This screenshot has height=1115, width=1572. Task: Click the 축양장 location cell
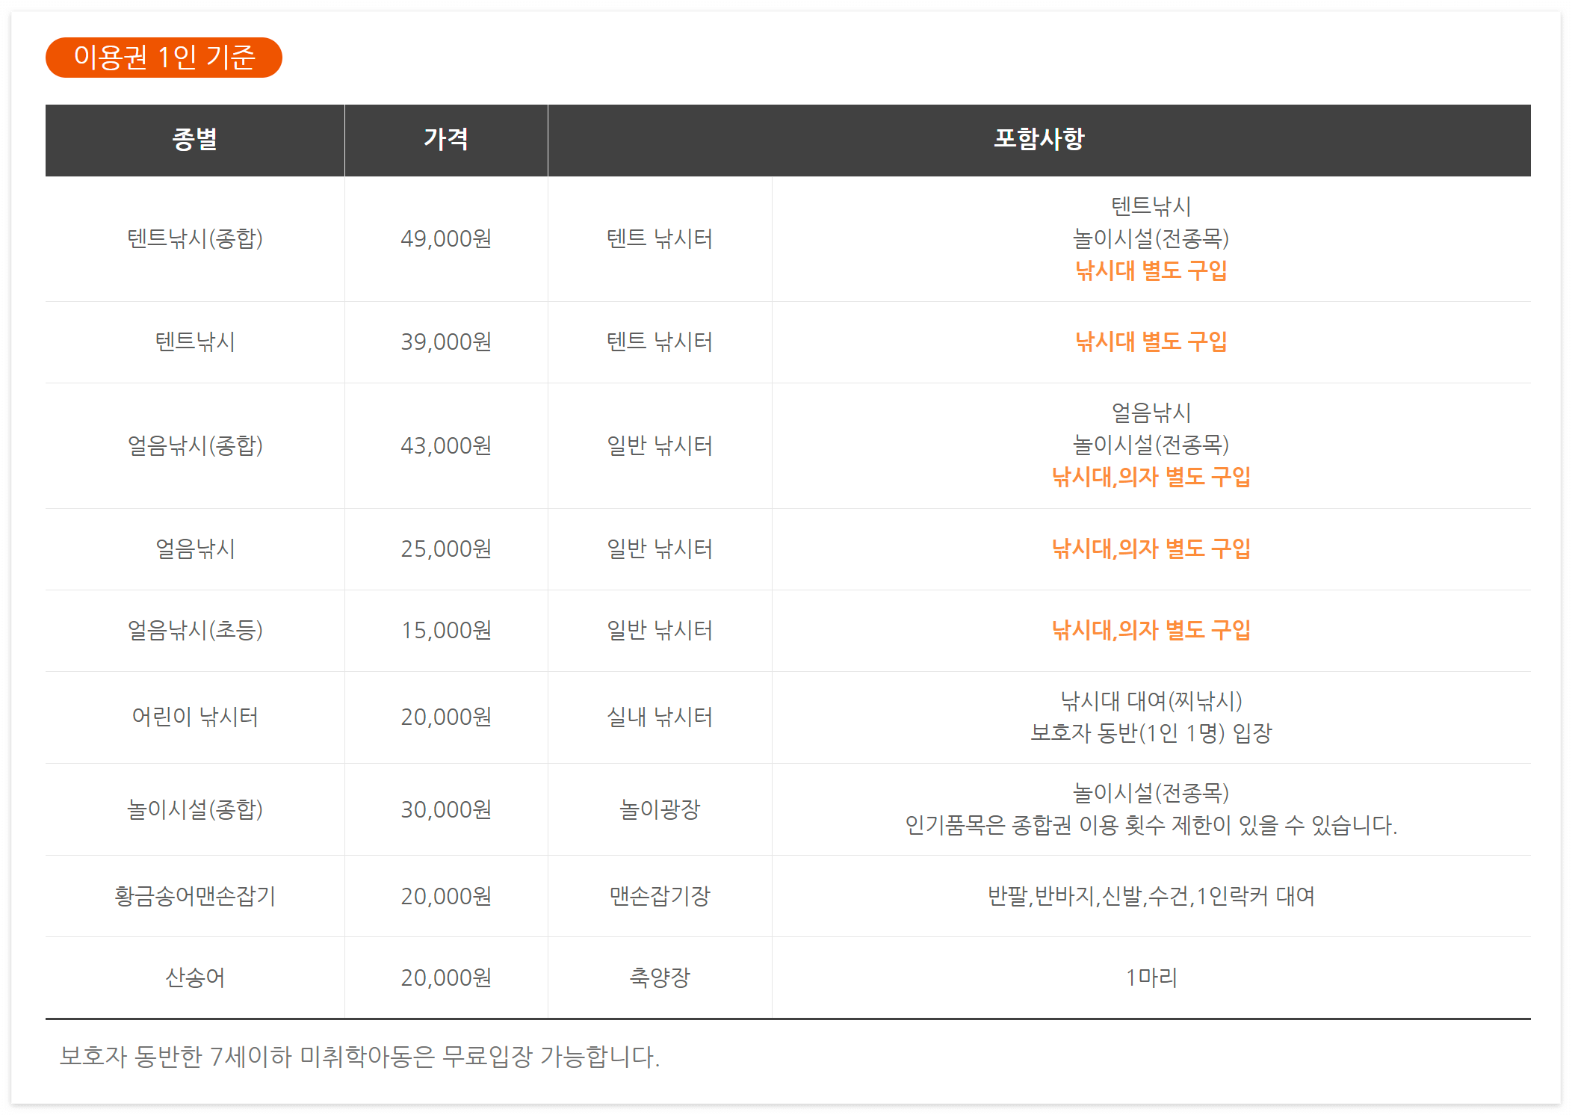click(659, 977)
